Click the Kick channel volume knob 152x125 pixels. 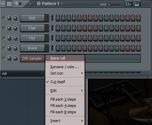point(9,18)
